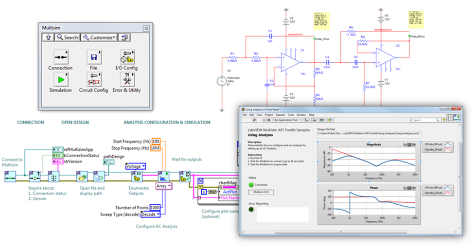The width and height of the screenshot is (476, 249).
Task: Click the palette up-arrow button
Action: click(x=48, y=37)
